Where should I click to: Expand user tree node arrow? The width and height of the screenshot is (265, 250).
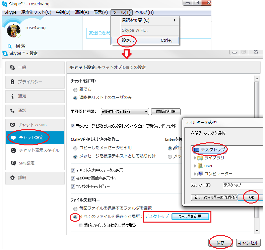[x=195, y=166]
